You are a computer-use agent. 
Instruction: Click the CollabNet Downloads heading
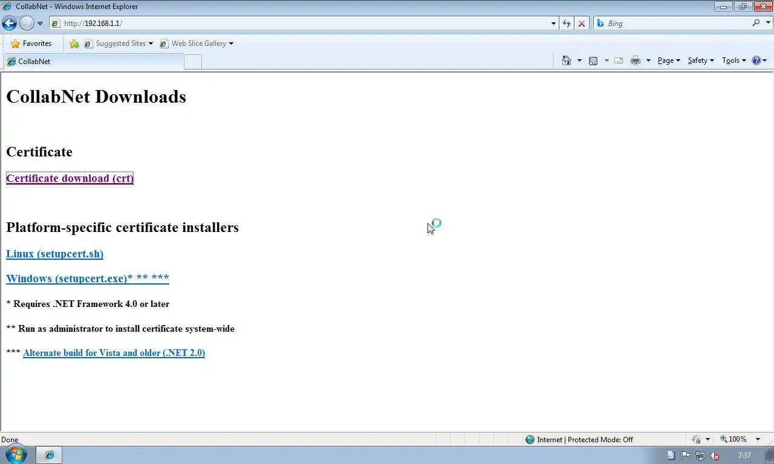(96, 97)
